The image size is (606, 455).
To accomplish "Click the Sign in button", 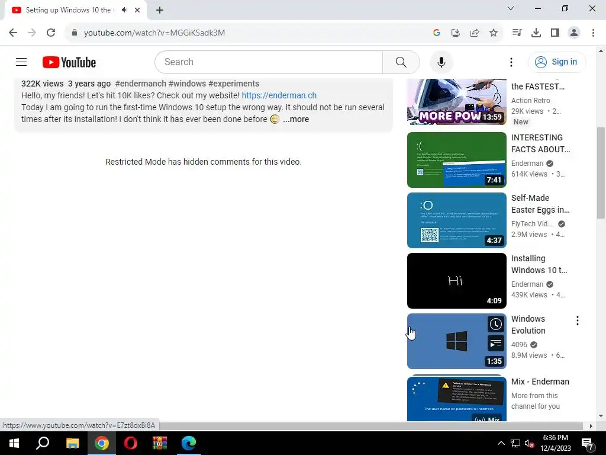I will (x=556, y=62).
